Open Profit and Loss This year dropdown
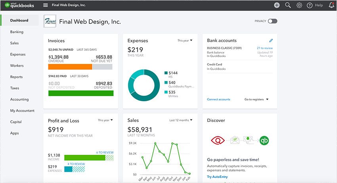This screenshot has width=337, height=183. click(105, 120)
